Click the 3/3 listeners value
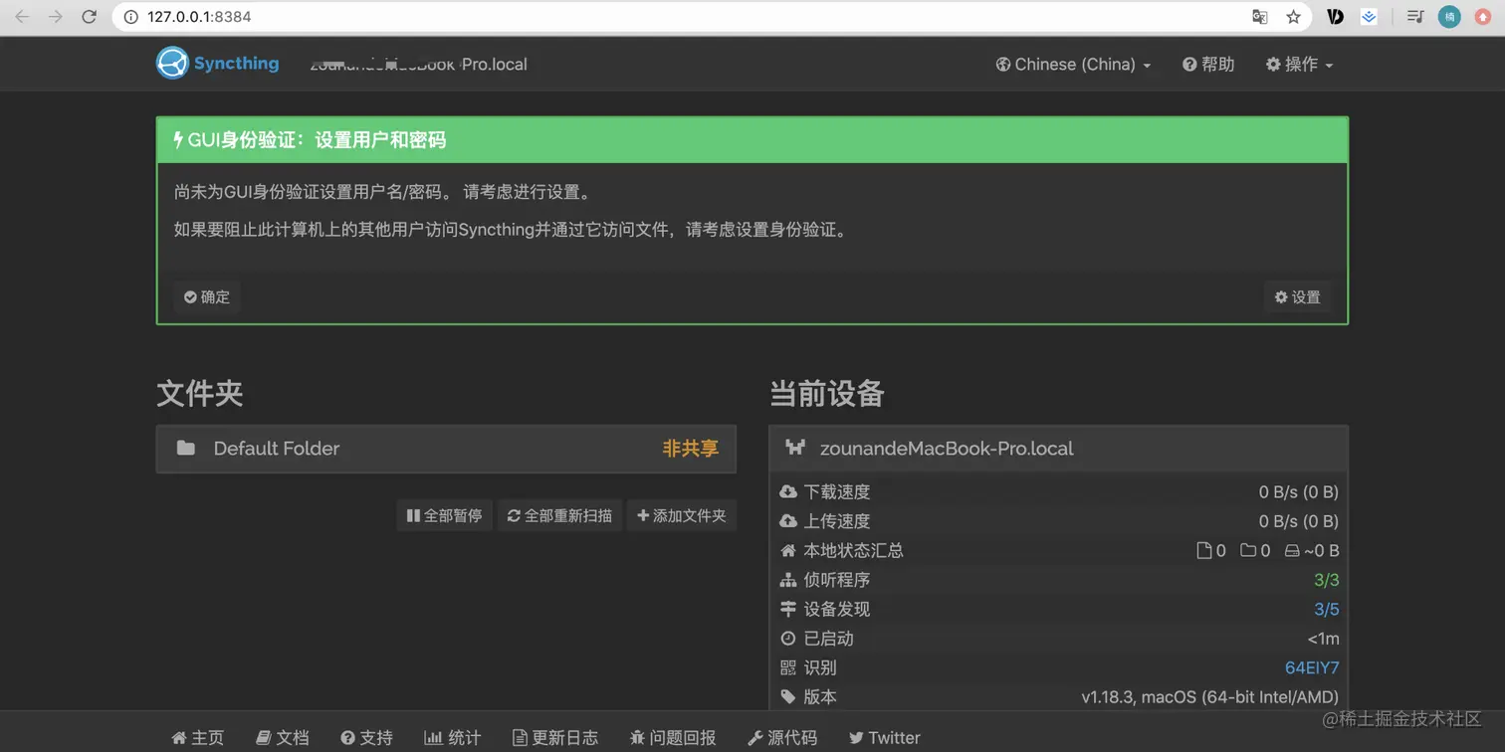The image size is (1505, 752). coord(1327,580)
